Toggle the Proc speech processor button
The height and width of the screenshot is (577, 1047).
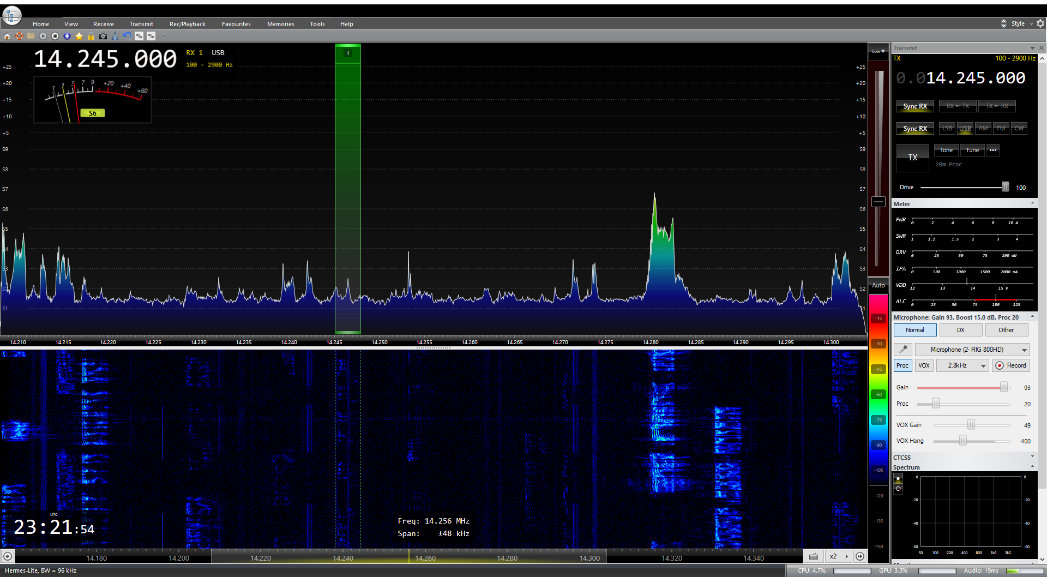pos(902,365)
